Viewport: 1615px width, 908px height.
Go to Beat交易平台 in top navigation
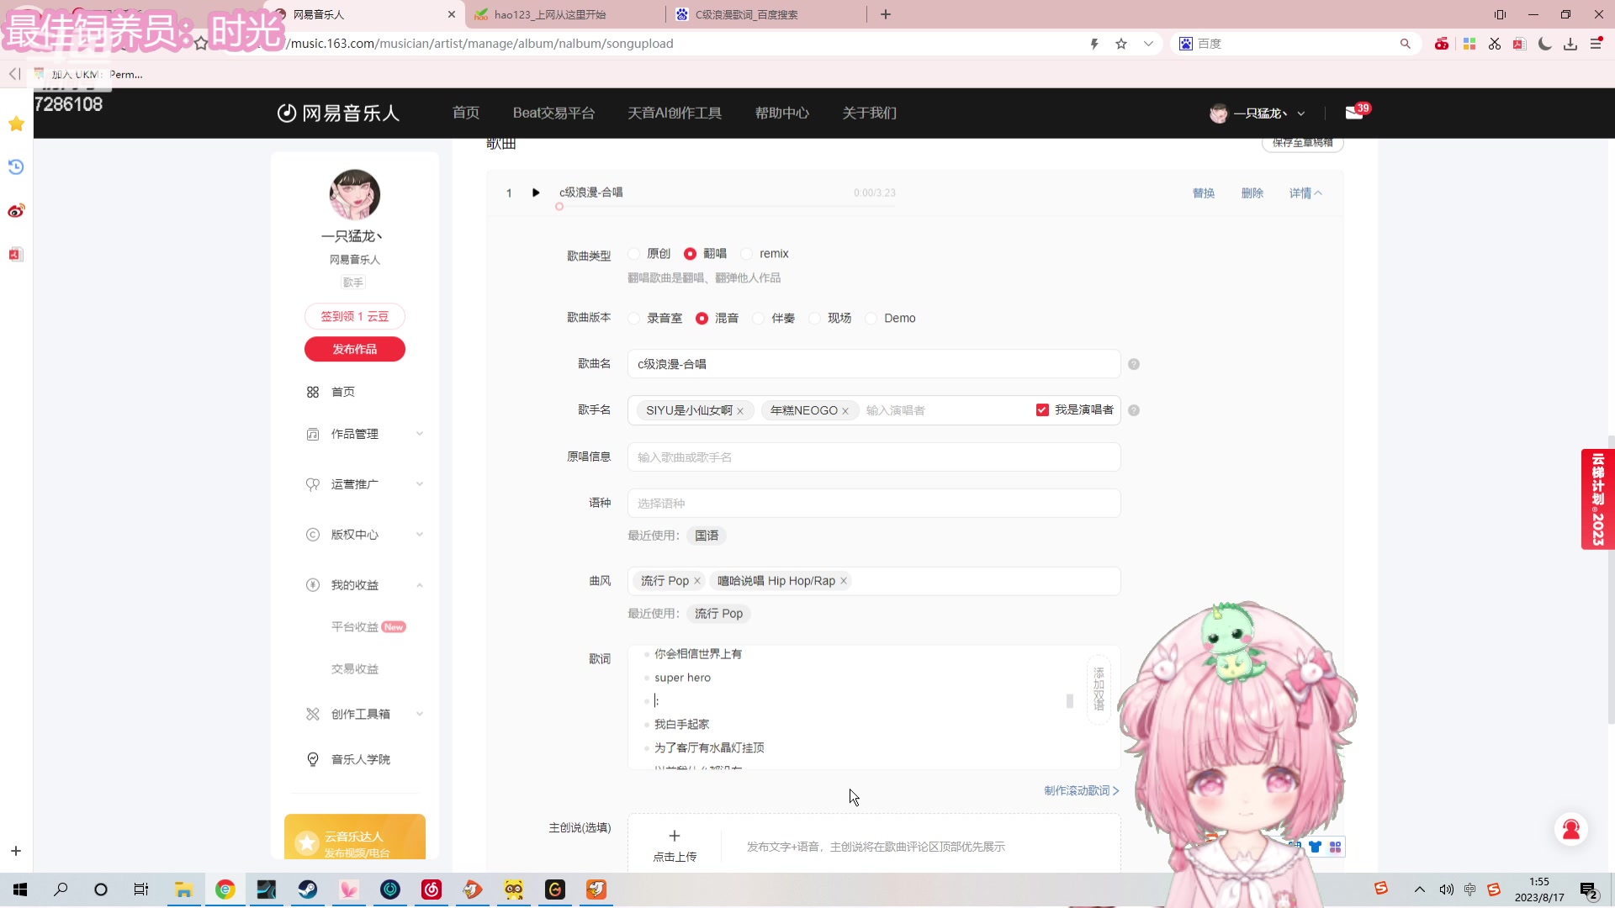pyautogui.click(x=553, y=113)
